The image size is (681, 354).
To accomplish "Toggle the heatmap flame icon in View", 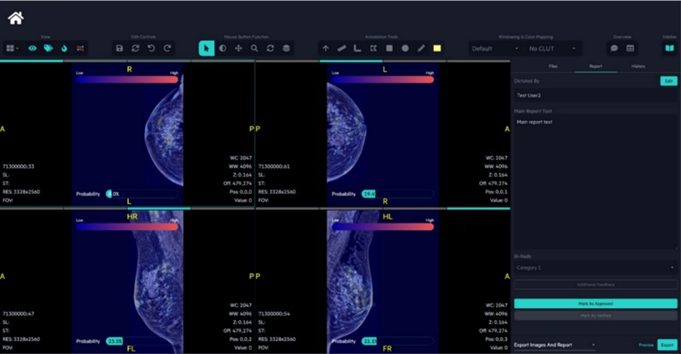I will click(65, 49).
